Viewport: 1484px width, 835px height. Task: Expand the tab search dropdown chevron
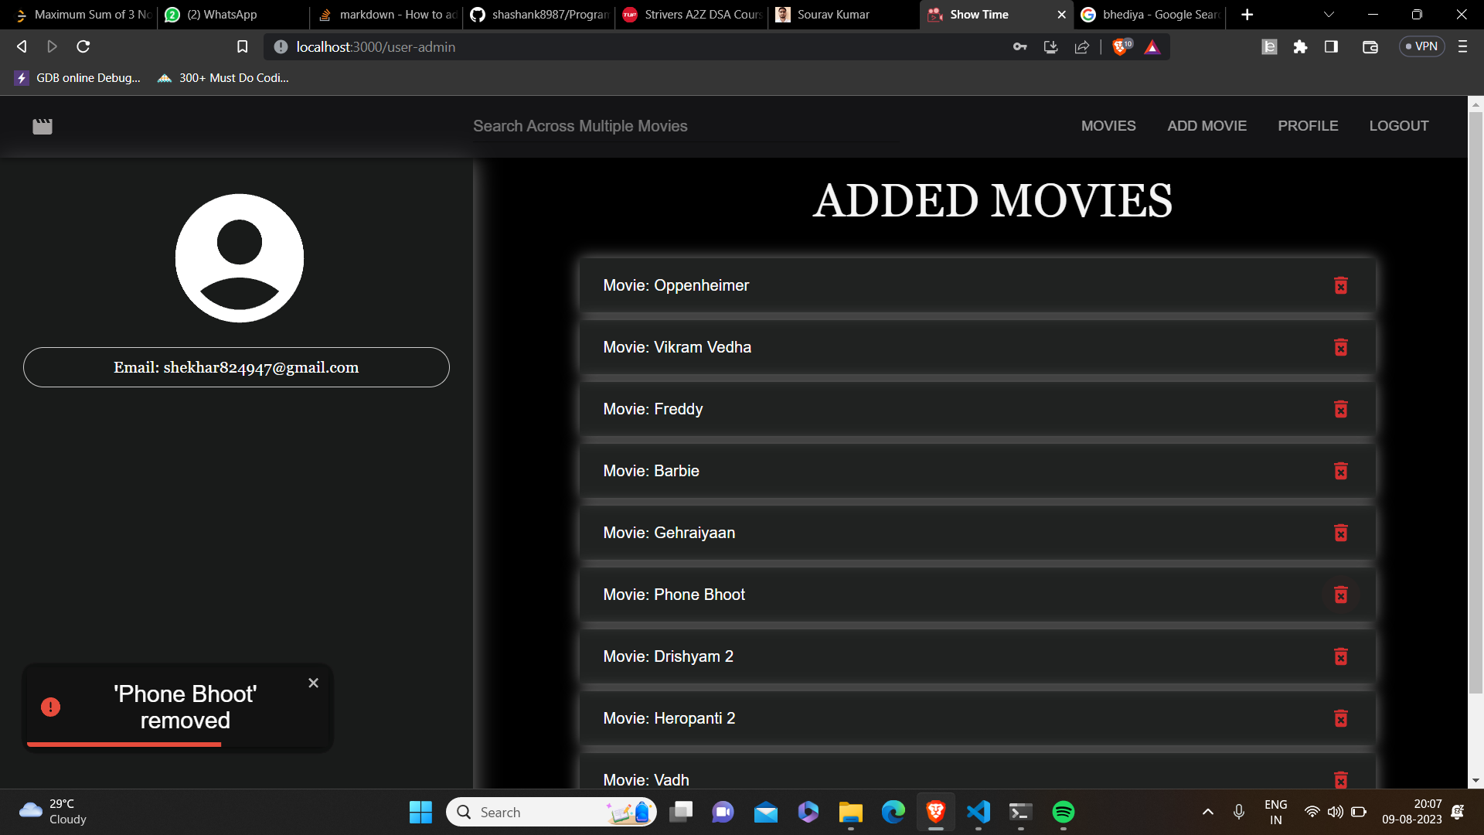coord(1329,15)
